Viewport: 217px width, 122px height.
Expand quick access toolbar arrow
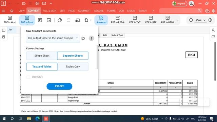point(51,3)
